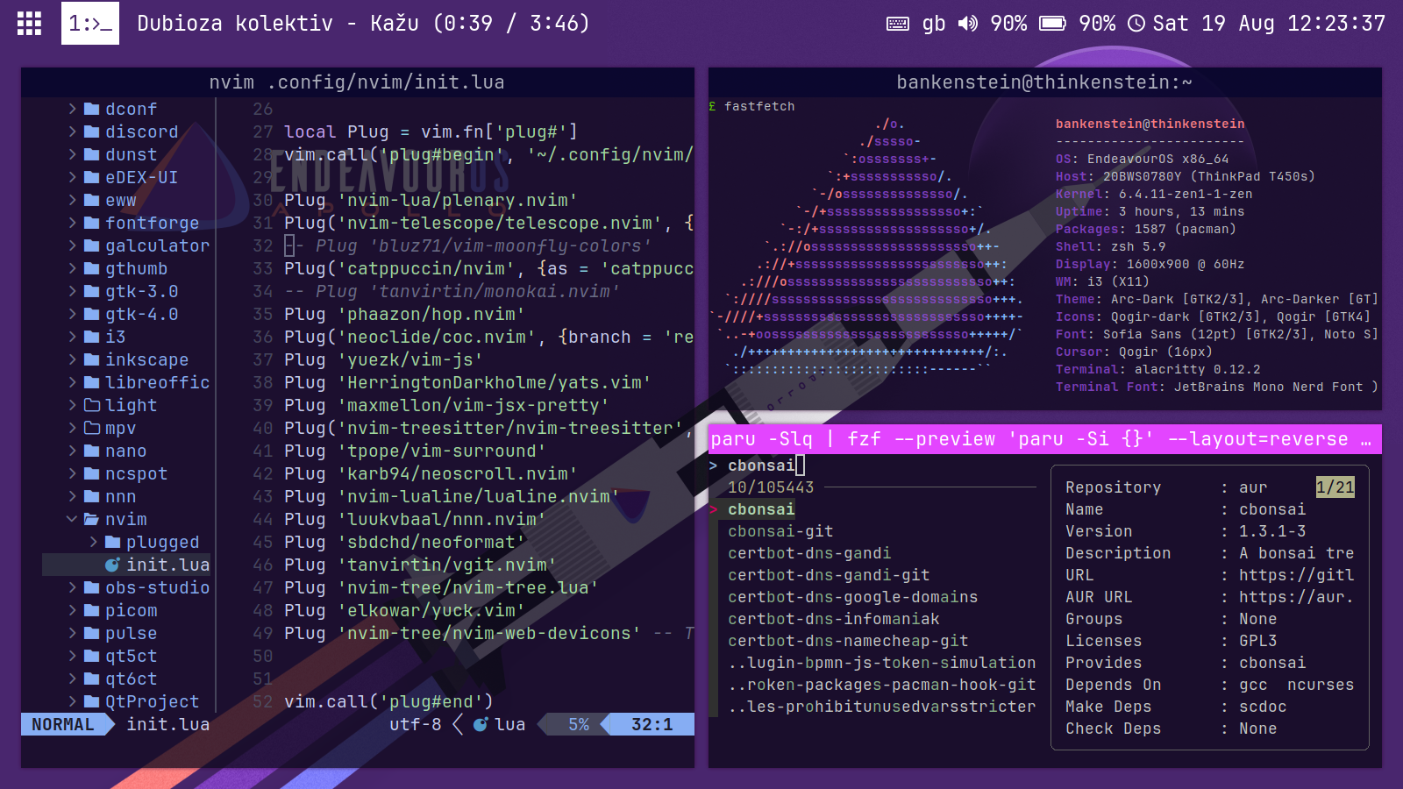Click the 5% scroll position in statusline
1403x789 pixels.
pyautogui.click(x=579, y=724)
